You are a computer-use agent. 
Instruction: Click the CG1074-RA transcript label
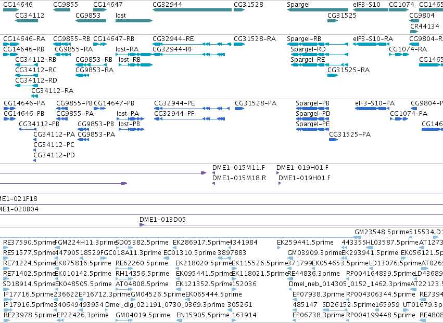click(408, 49)
